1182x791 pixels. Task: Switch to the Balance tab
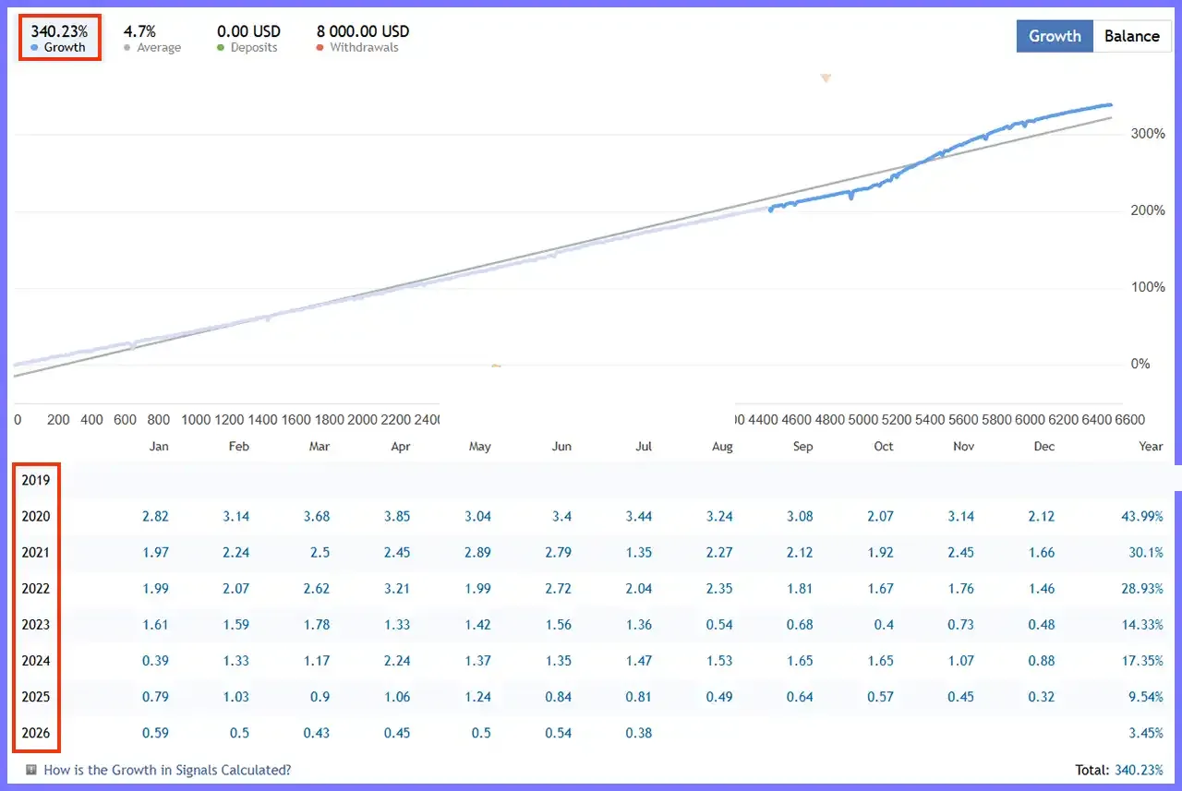(1131, 36)
